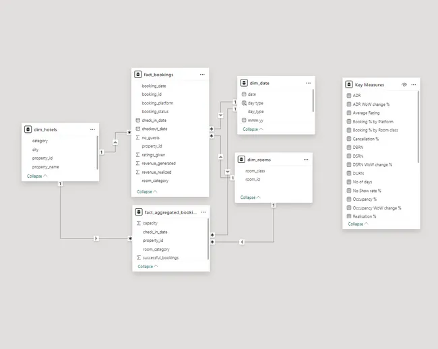The image size is (438, 349).
Task: Click the Average Rating measure icon
Action: click(349, 113)
